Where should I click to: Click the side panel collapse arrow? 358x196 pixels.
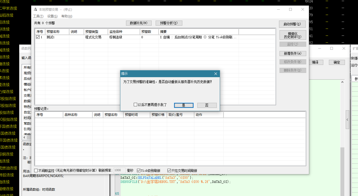[x=347, y=120]
